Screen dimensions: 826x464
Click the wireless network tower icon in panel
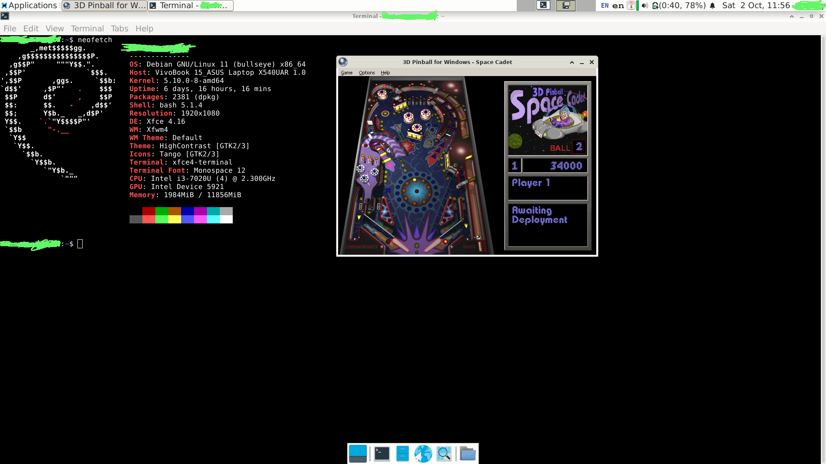click(x=631, y=6)
